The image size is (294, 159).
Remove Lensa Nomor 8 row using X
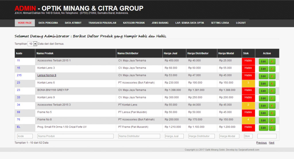(272, 76)
